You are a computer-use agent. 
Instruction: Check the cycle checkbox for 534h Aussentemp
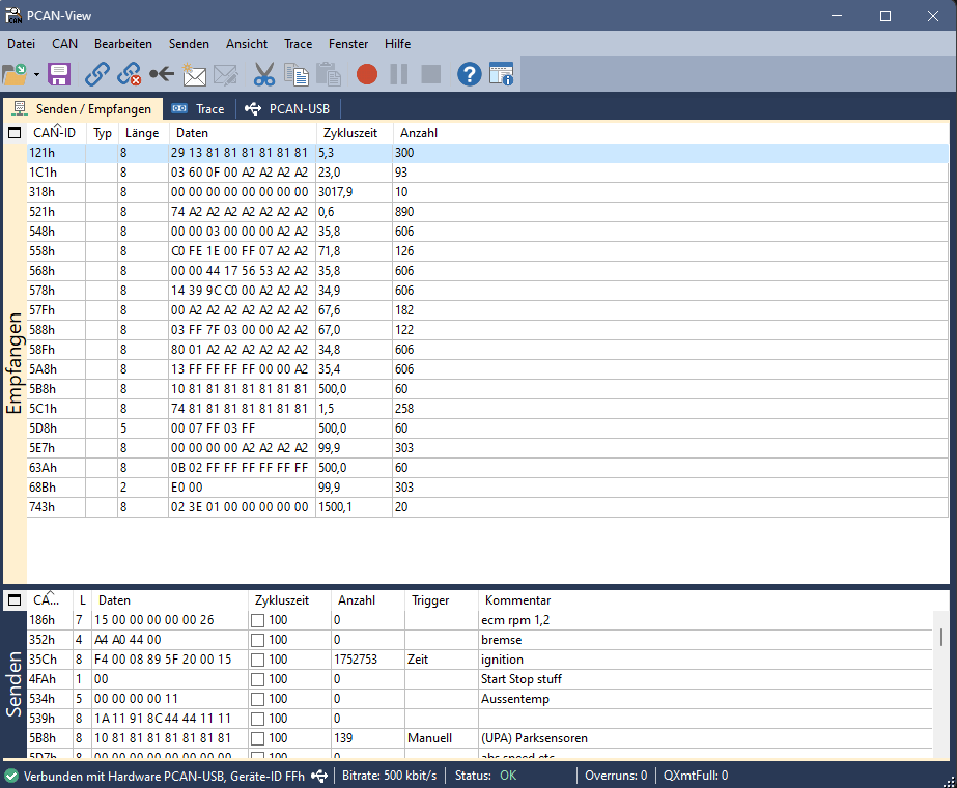258,699
